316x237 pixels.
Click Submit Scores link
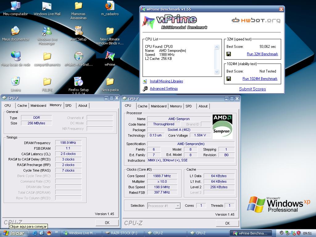[x=252, y=89]
